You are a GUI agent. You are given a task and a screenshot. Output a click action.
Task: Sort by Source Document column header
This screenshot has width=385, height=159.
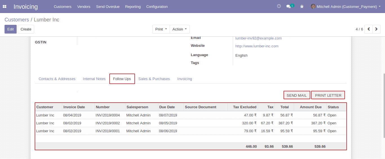point(205,107)
